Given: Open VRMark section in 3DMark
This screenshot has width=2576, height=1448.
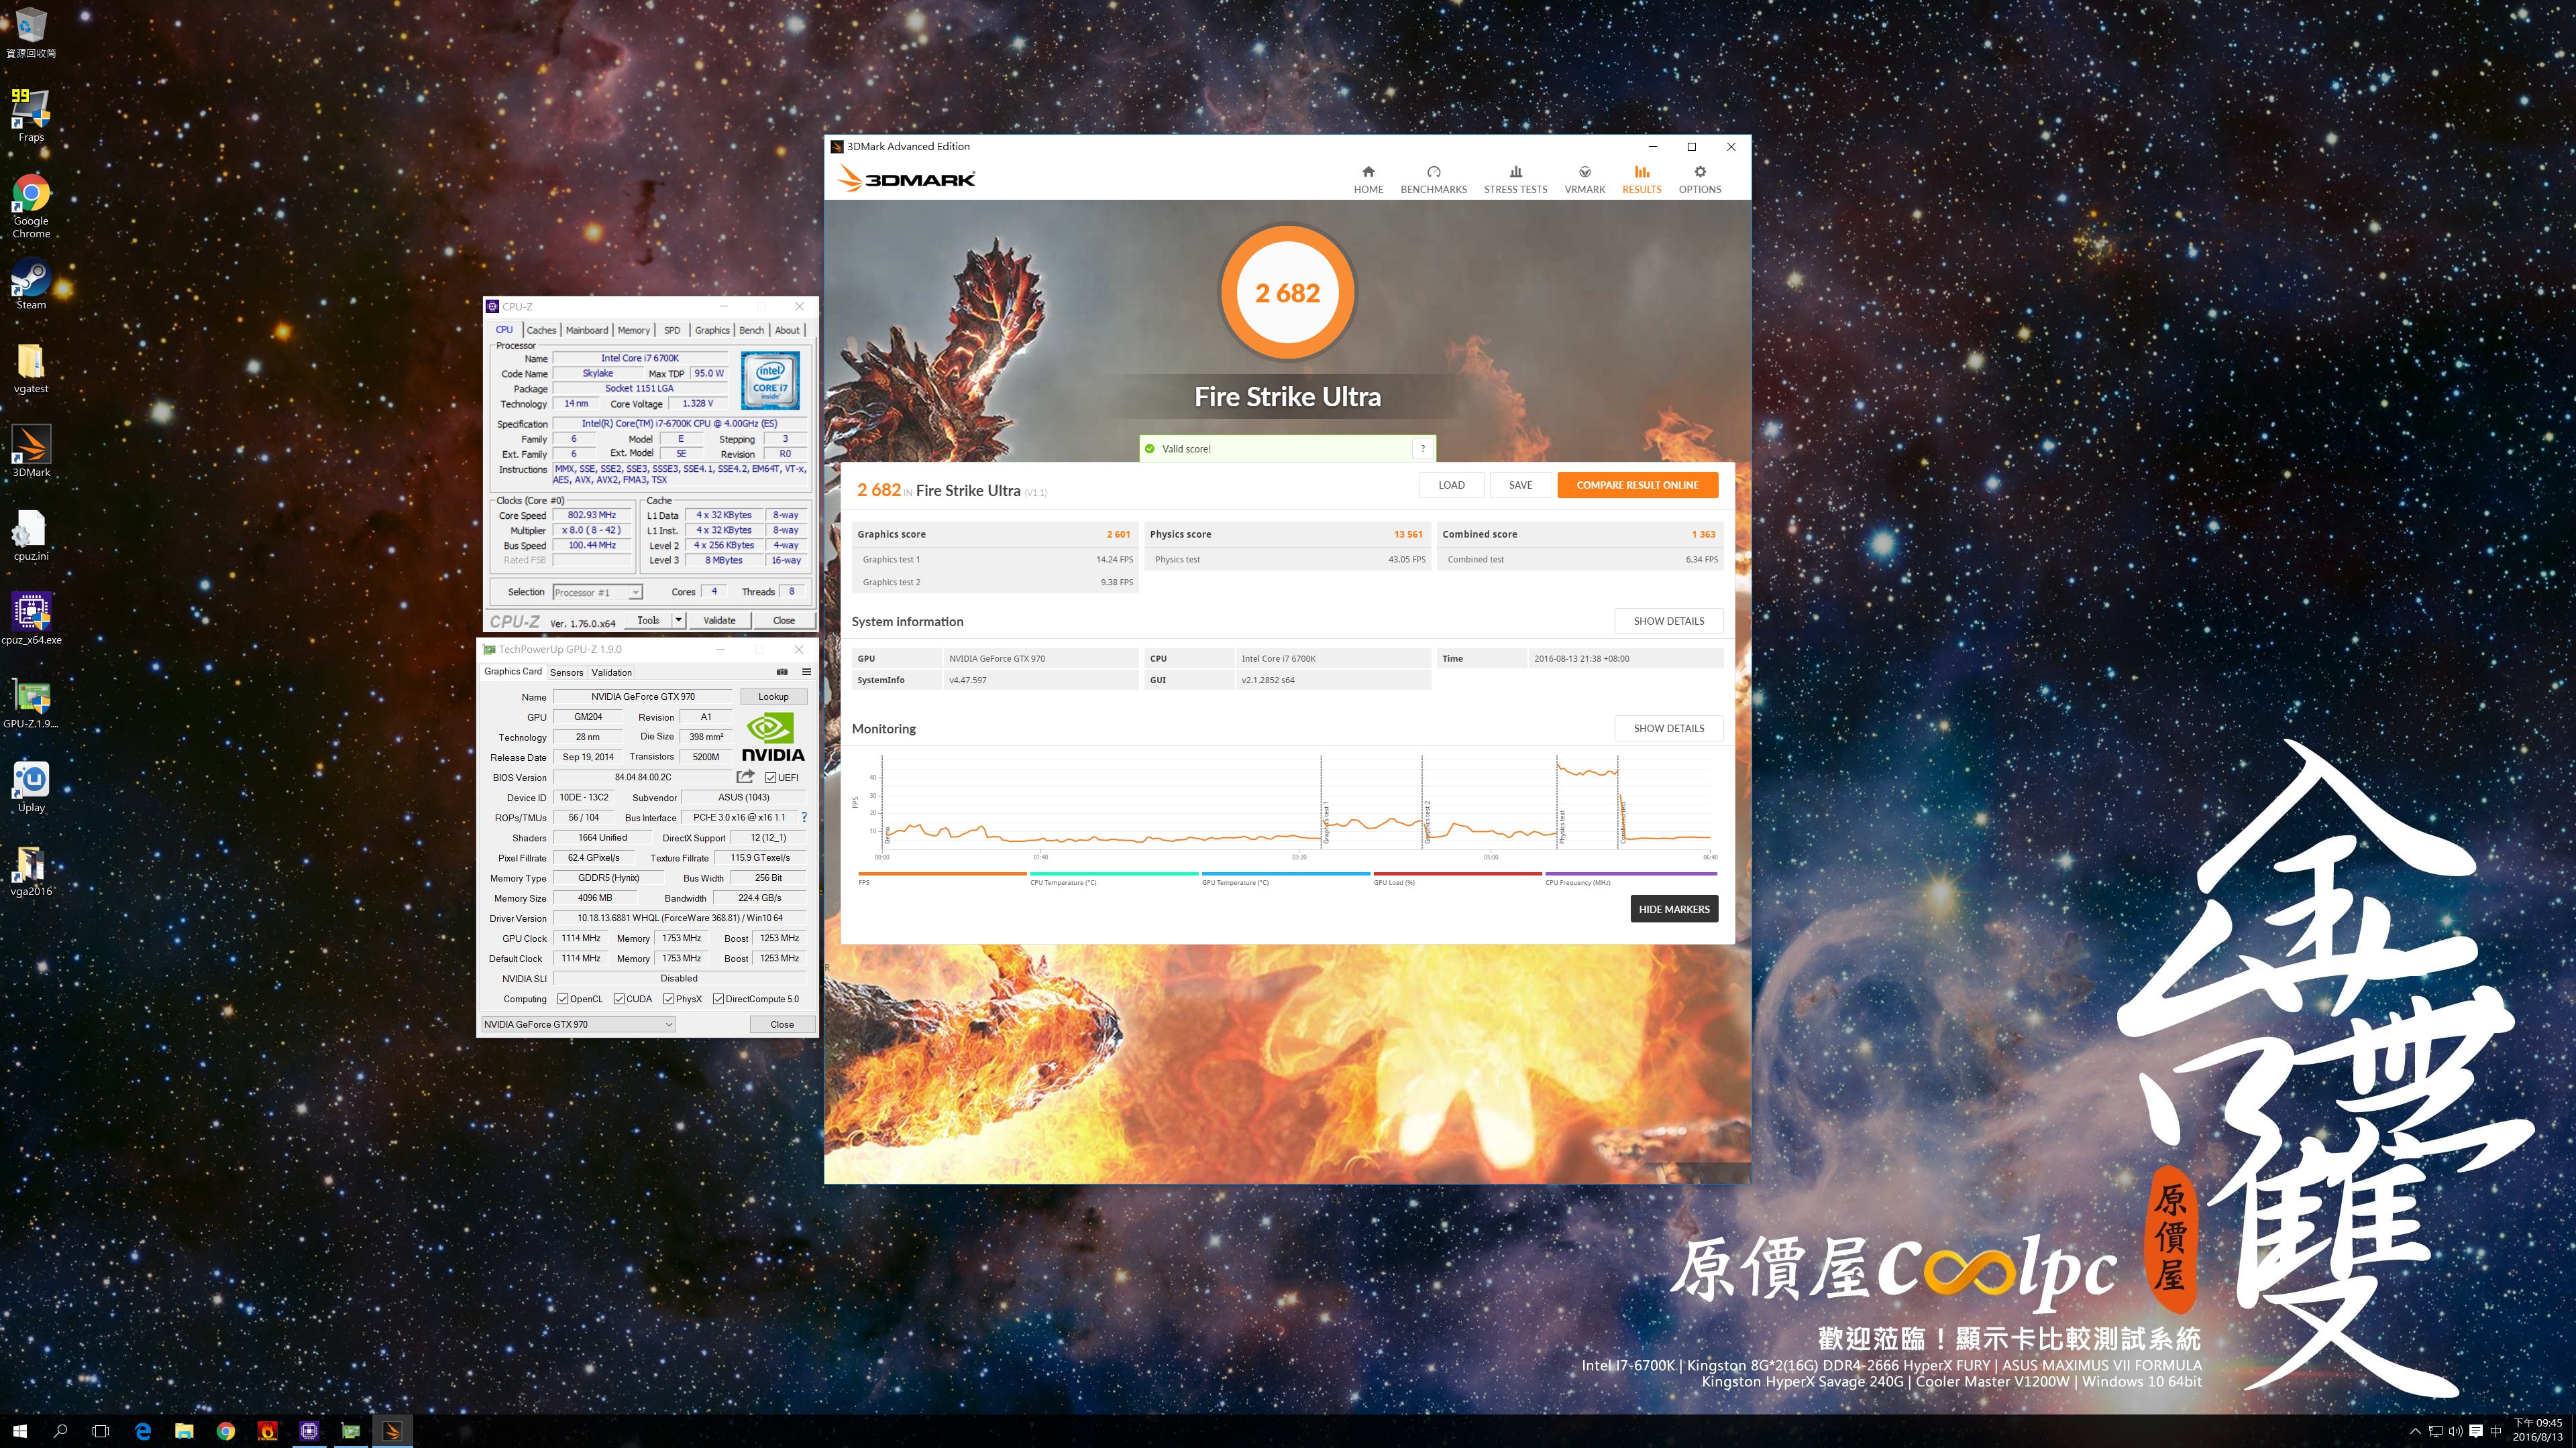Looking at the screenshot, I should pyautogui.click(x=1584, y=180).
